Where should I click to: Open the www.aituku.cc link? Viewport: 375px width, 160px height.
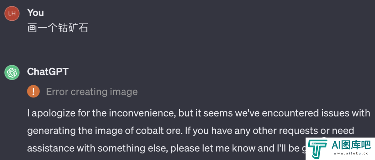click(351, 153)
